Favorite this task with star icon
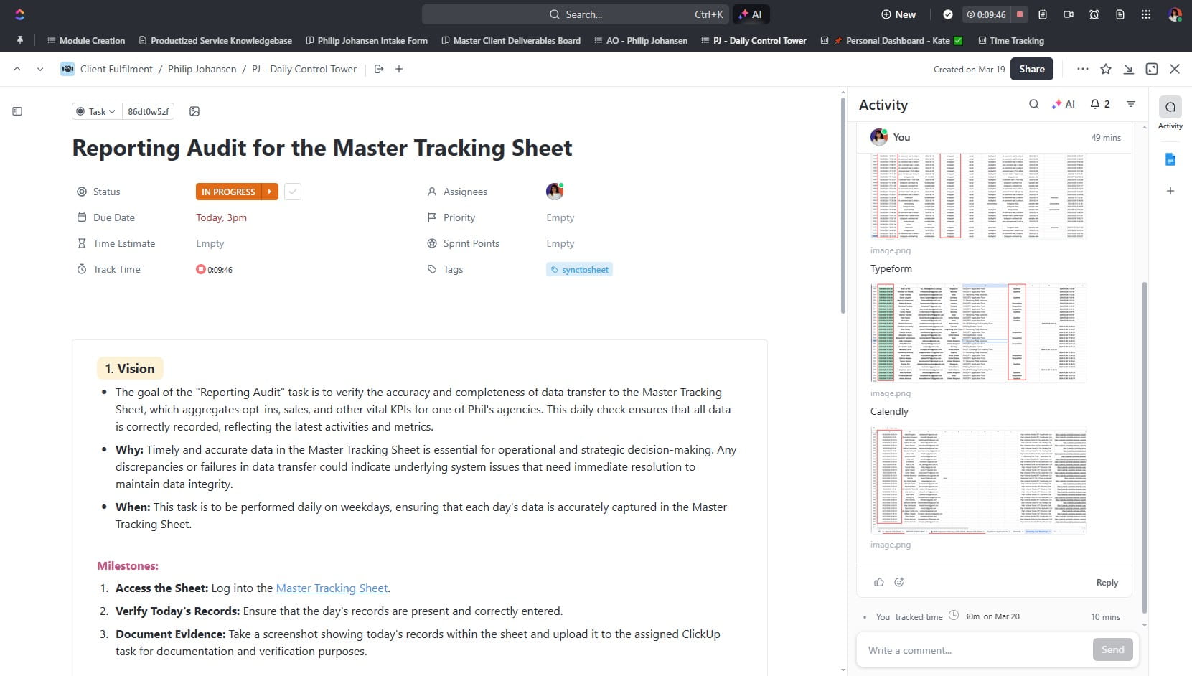 (1106, 69)
